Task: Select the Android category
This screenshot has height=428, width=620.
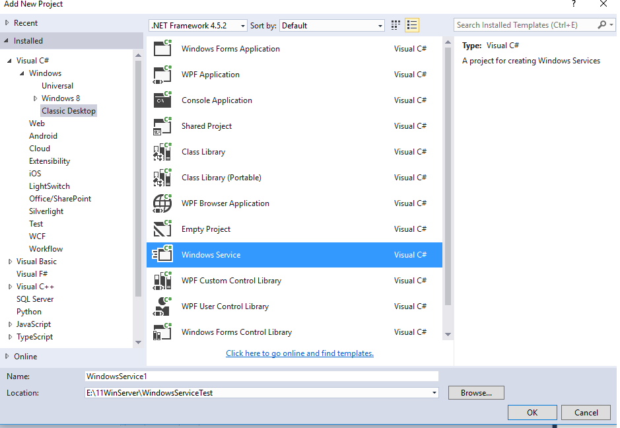Action: coord(43,136)
